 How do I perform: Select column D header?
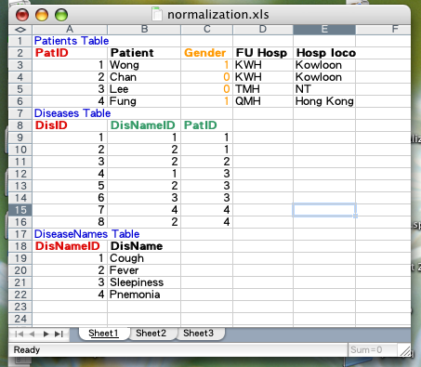[x=263, y=30]
